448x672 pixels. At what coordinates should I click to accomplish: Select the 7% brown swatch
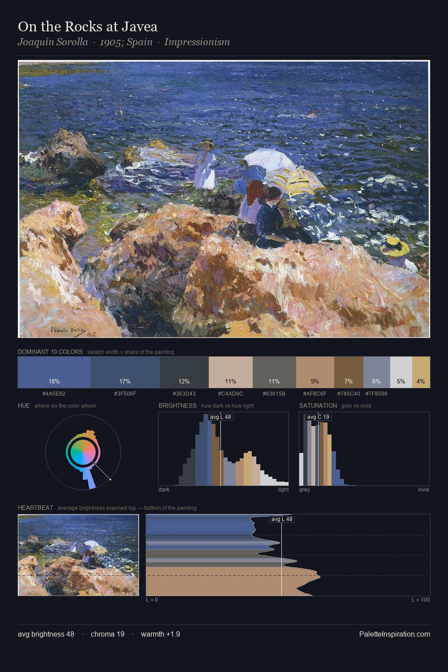349,372
